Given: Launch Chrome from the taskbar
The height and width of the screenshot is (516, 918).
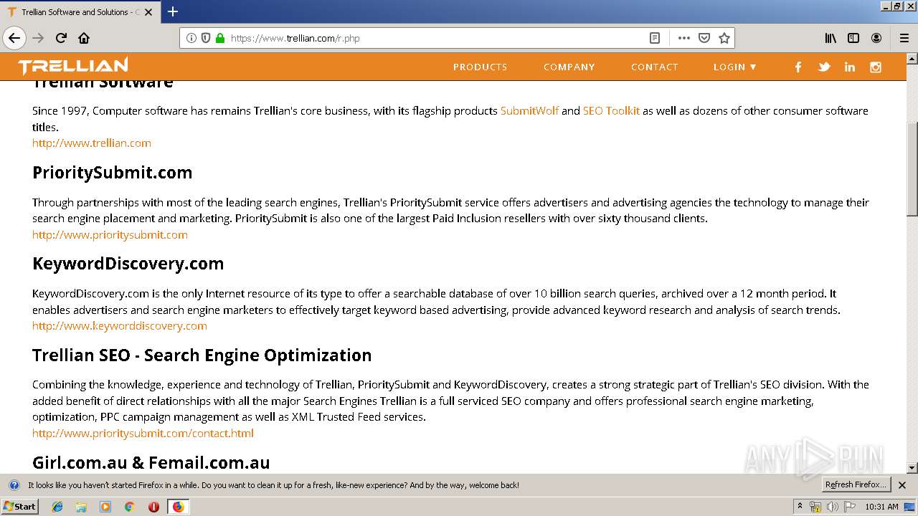Looking at the screenshot, I should tap(129, 507).
